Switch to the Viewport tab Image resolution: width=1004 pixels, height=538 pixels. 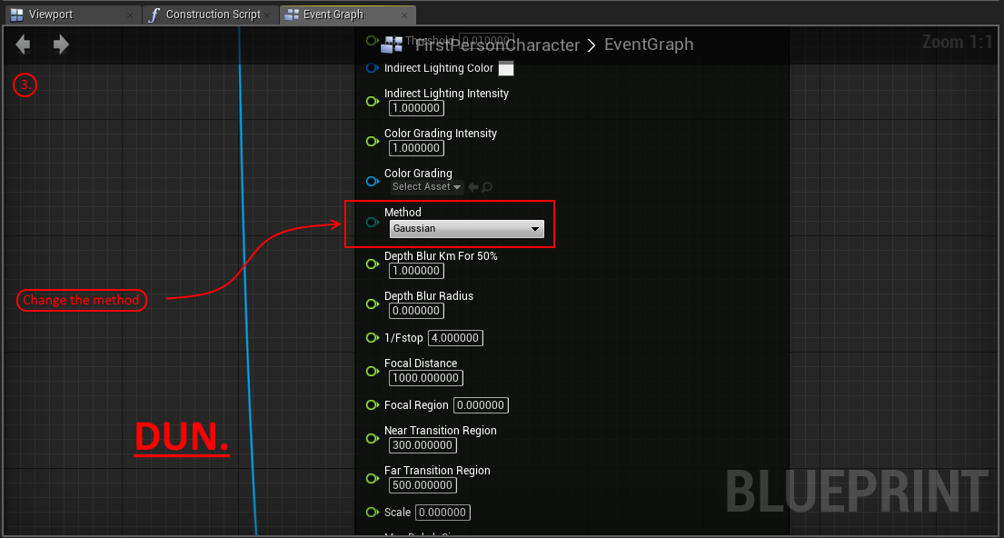pyautogui.click(x=71, y=15)
